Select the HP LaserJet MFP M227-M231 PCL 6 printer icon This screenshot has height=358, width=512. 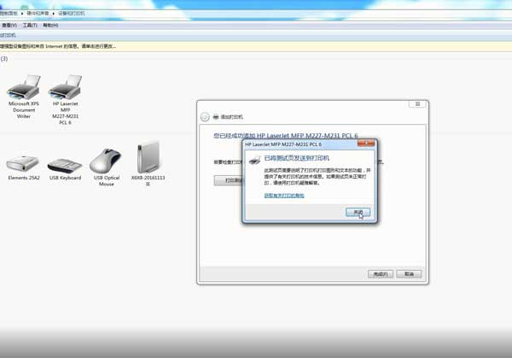pyautogui.click(x=65, y=86)
